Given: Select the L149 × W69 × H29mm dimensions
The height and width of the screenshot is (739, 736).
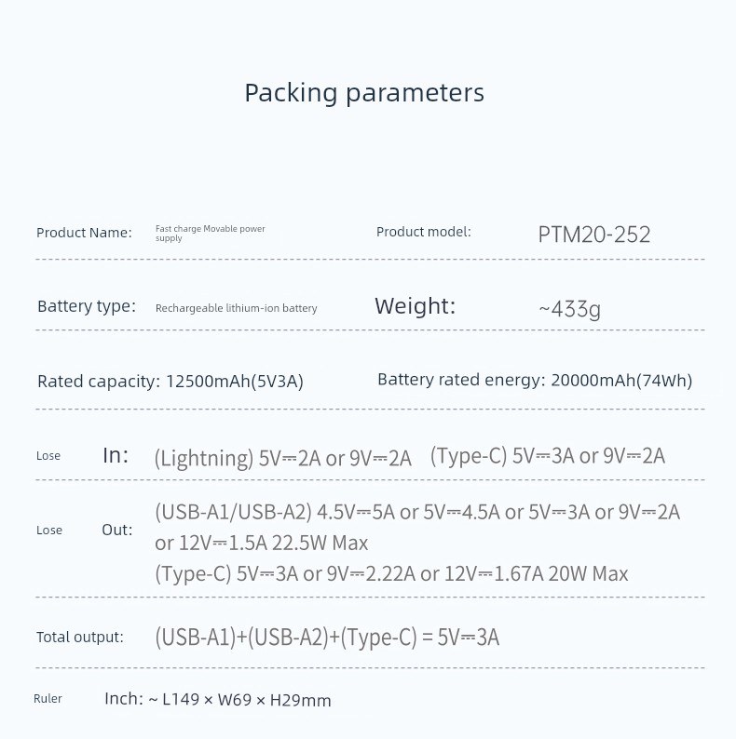Looking at the screenshot, I should (246, 700).
